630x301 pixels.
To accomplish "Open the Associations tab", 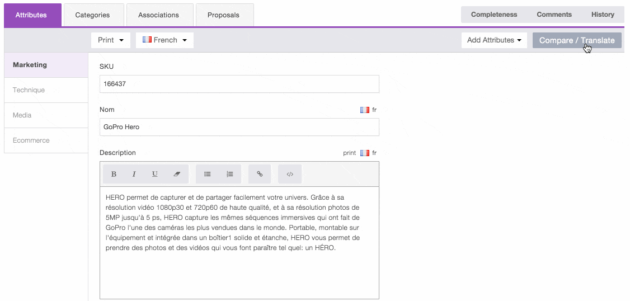I will pyautogui.click(x=159, y=15).
